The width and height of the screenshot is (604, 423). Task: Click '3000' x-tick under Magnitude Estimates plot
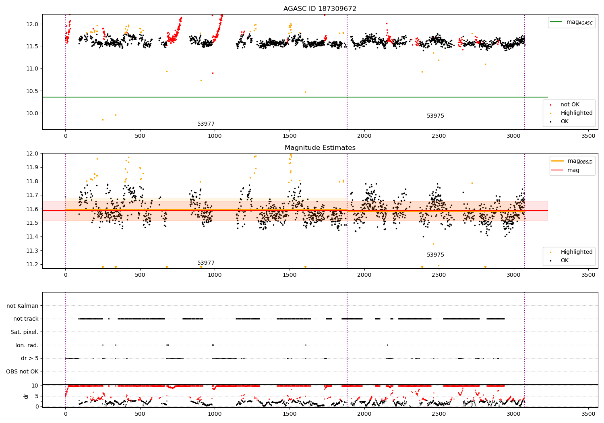[514, 275]
